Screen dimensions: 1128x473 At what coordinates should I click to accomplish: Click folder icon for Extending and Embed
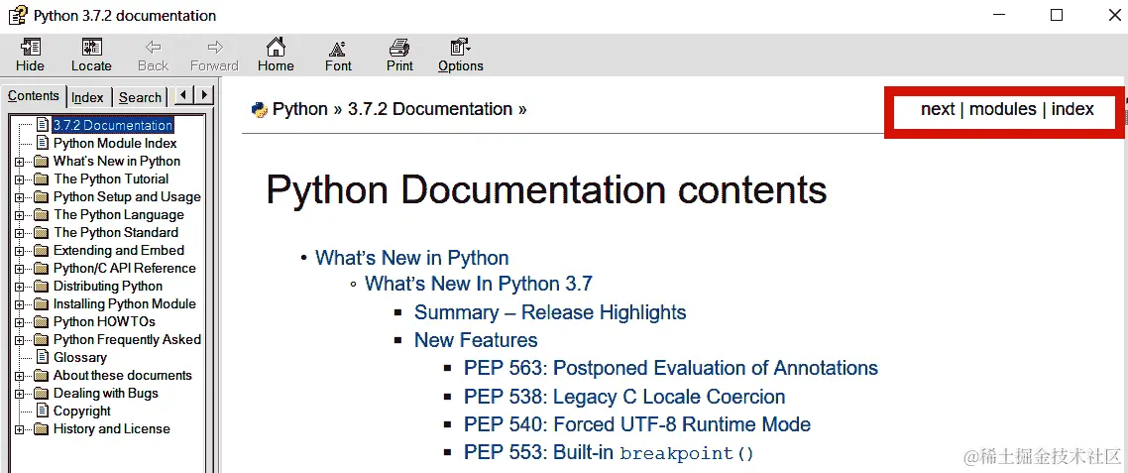[41, 251]
